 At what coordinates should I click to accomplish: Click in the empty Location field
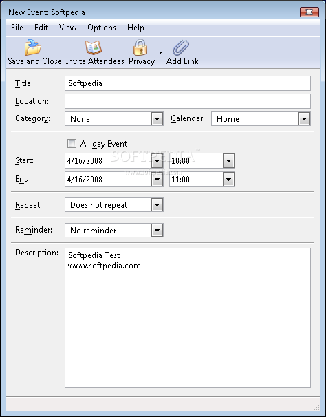(x=188, y=101)
